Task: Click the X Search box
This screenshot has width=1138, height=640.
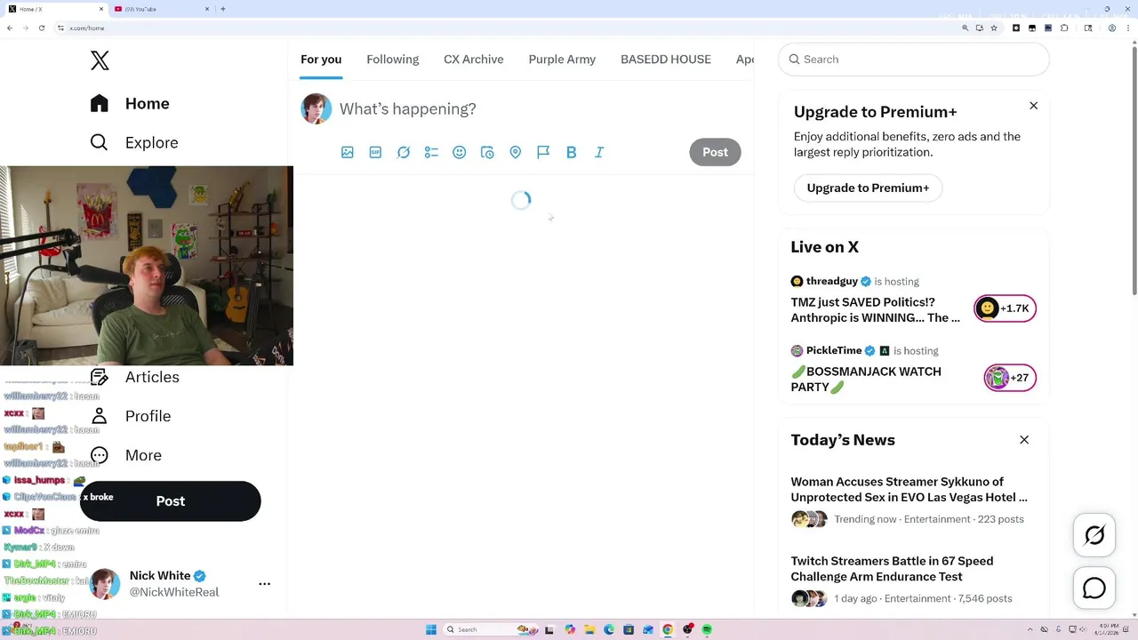Action: coord(914,60)
